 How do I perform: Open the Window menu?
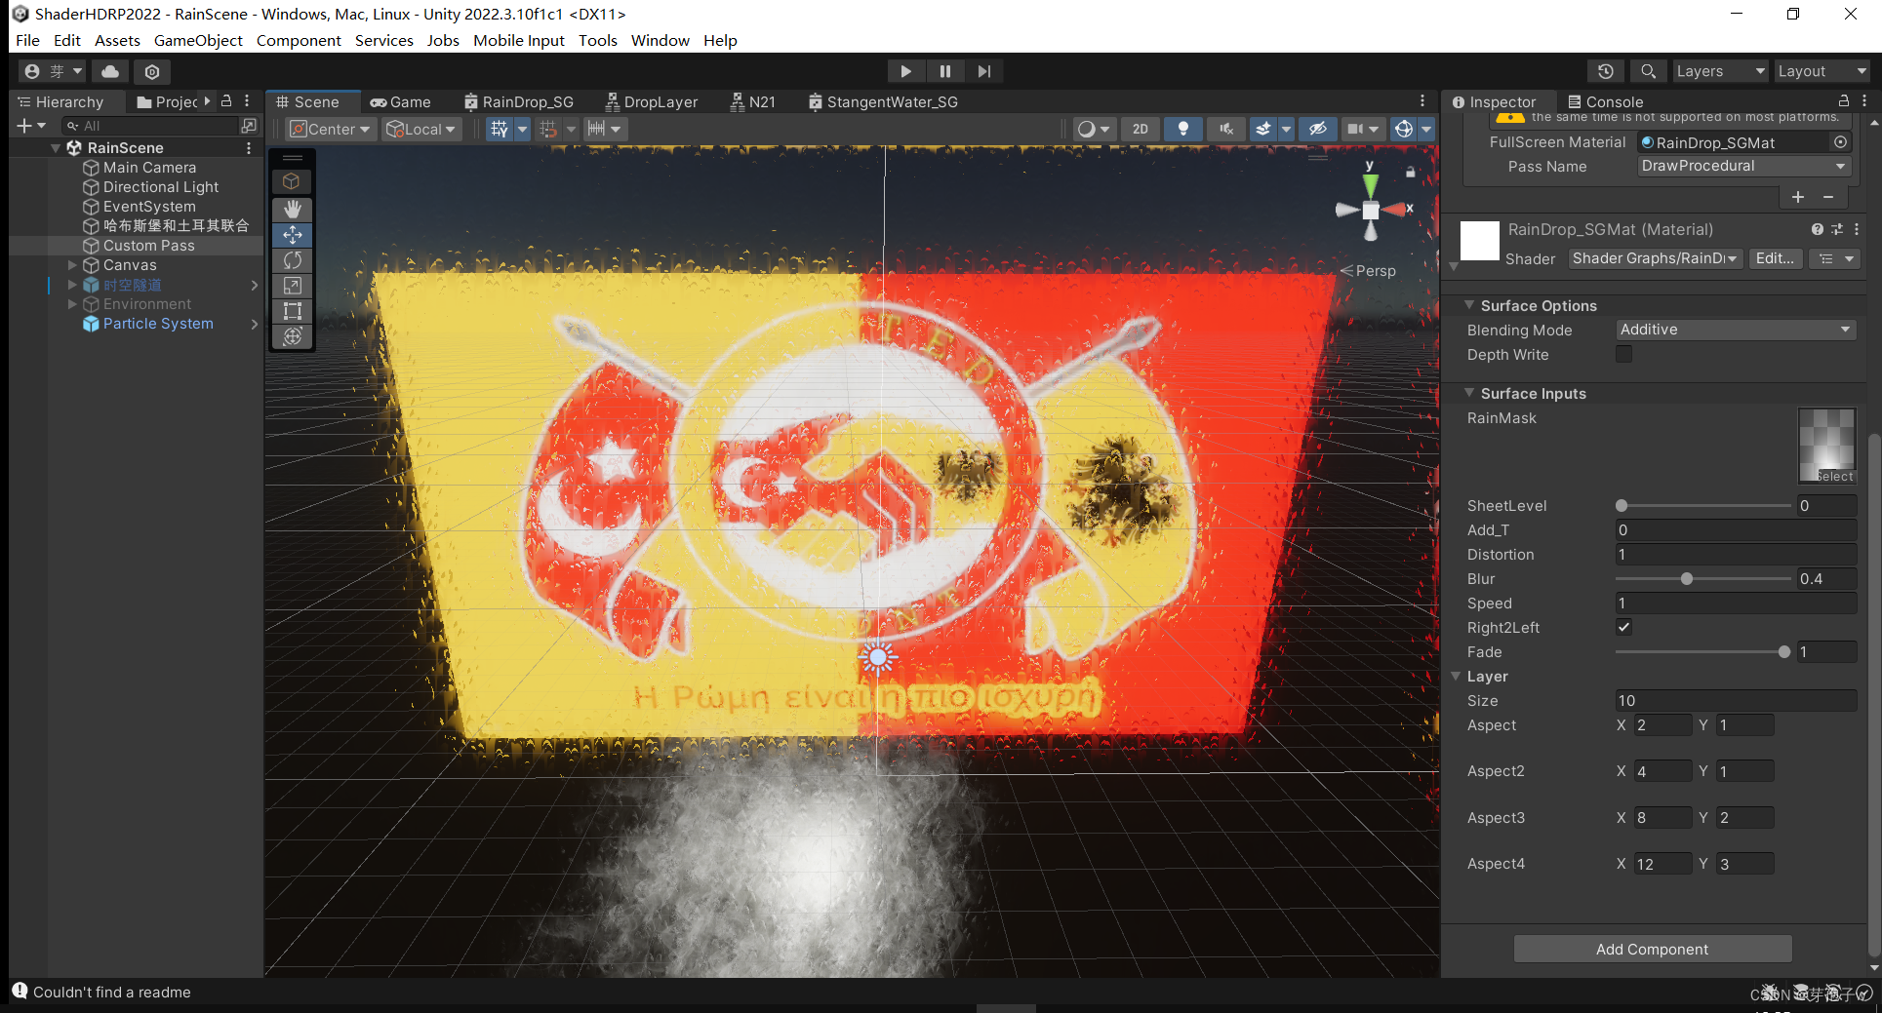(x=660, y=40)
